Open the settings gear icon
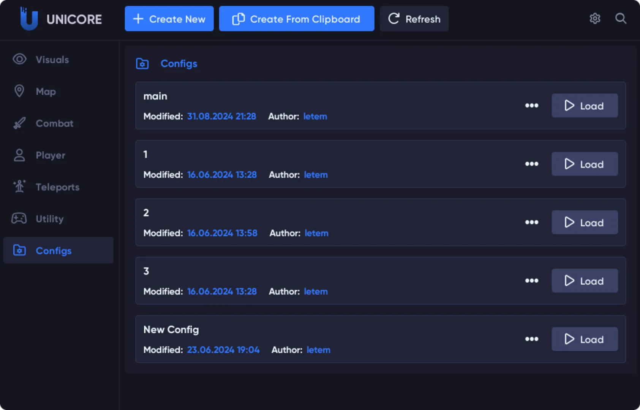 point(595,19)
